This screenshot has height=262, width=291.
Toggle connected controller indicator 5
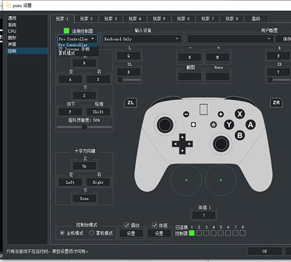point(221,233)
